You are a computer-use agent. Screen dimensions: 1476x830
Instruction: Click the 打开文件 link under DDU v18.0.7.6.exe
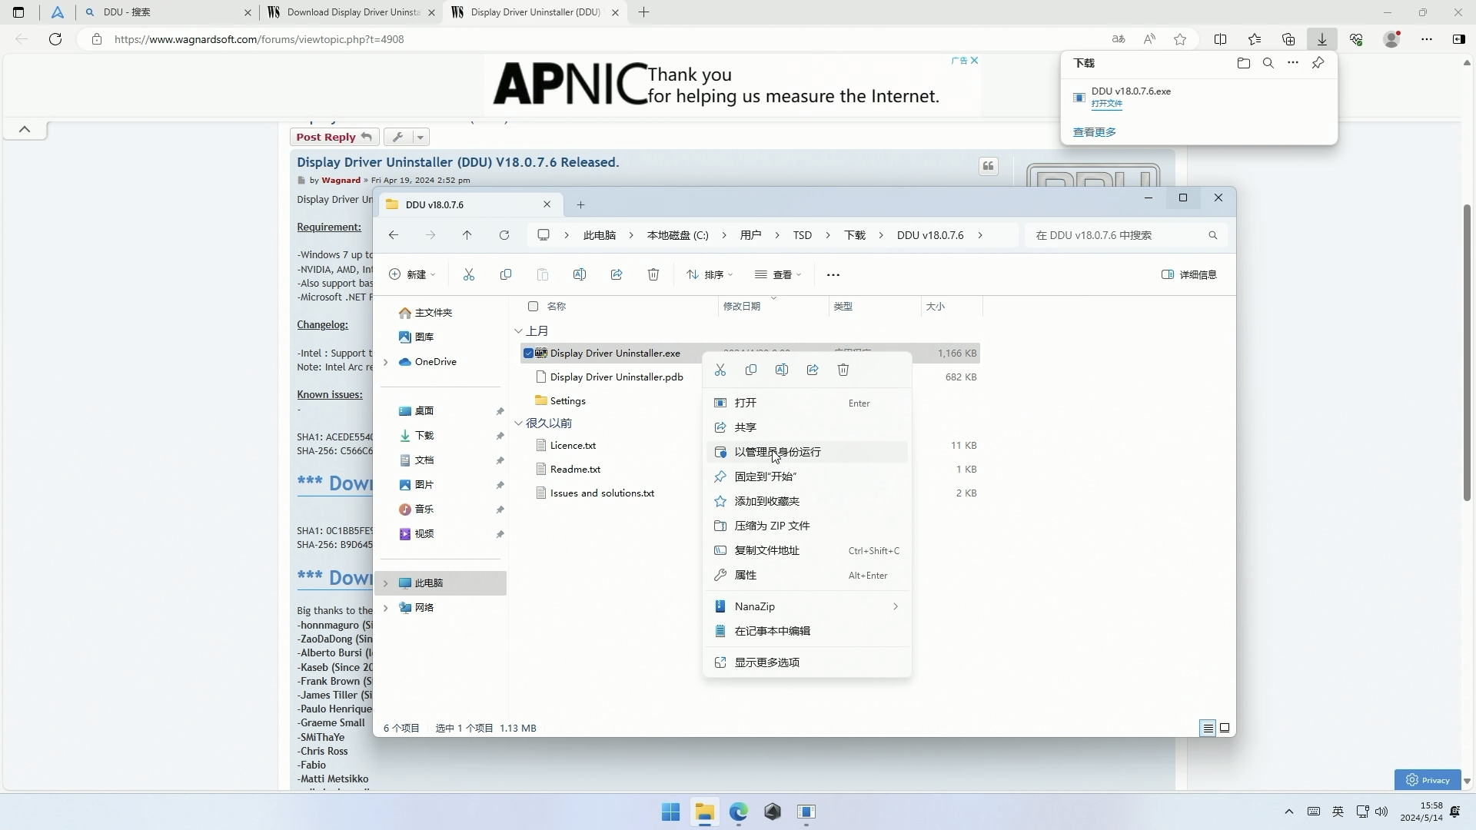(1106, 104)
